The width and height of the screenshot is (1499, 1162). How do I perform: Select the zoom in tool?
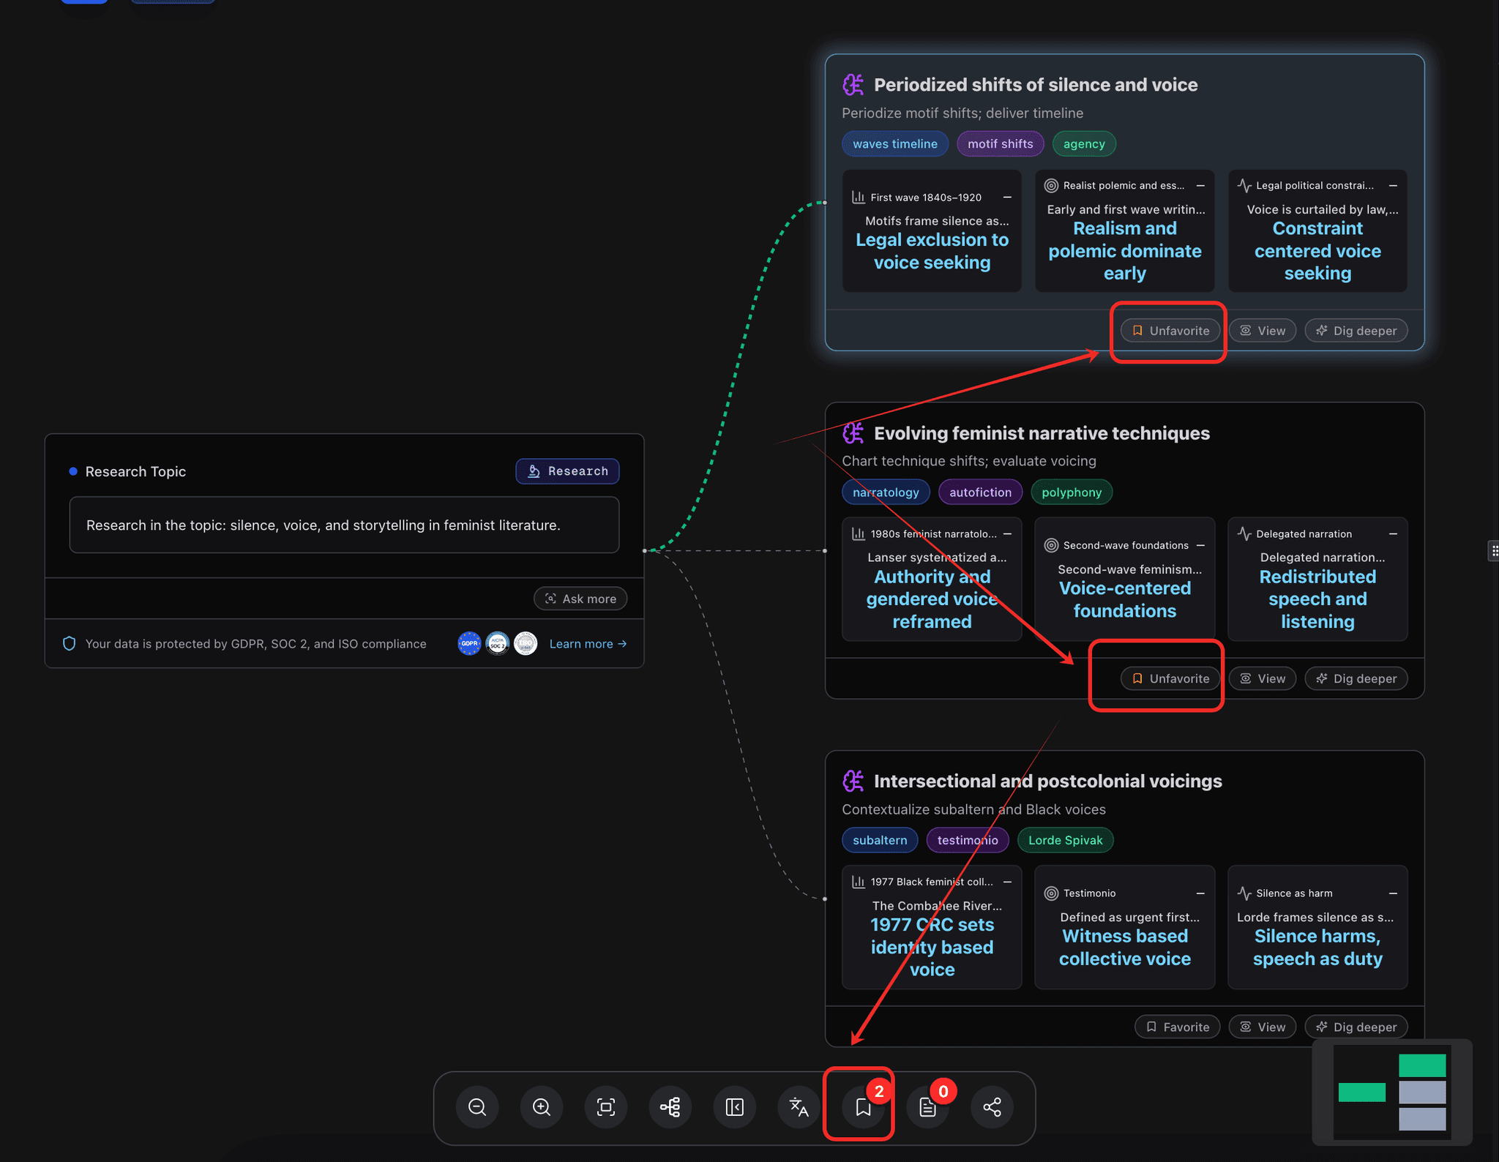click(541, 1107)
